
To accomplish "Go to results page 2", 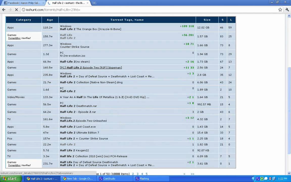I will coord(133,174).
